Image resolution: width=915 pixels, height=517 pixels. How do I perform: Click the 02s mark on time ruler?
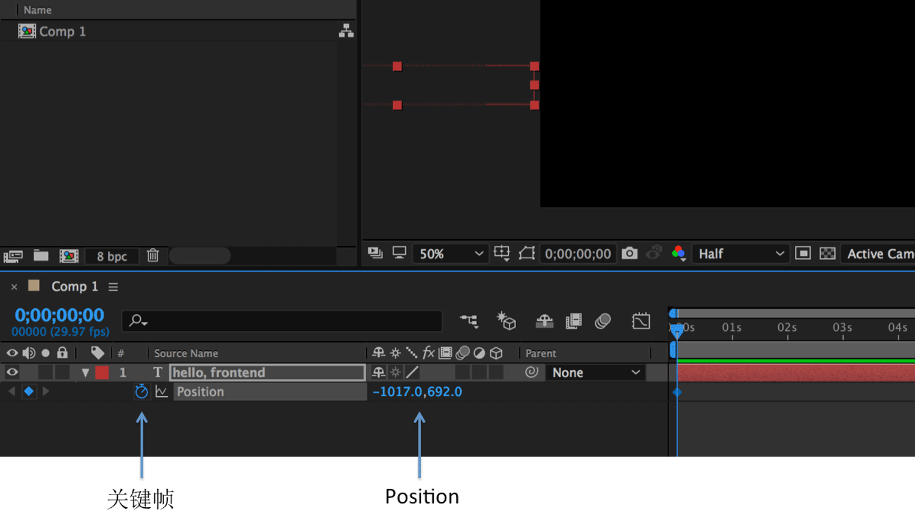(787, 328)
